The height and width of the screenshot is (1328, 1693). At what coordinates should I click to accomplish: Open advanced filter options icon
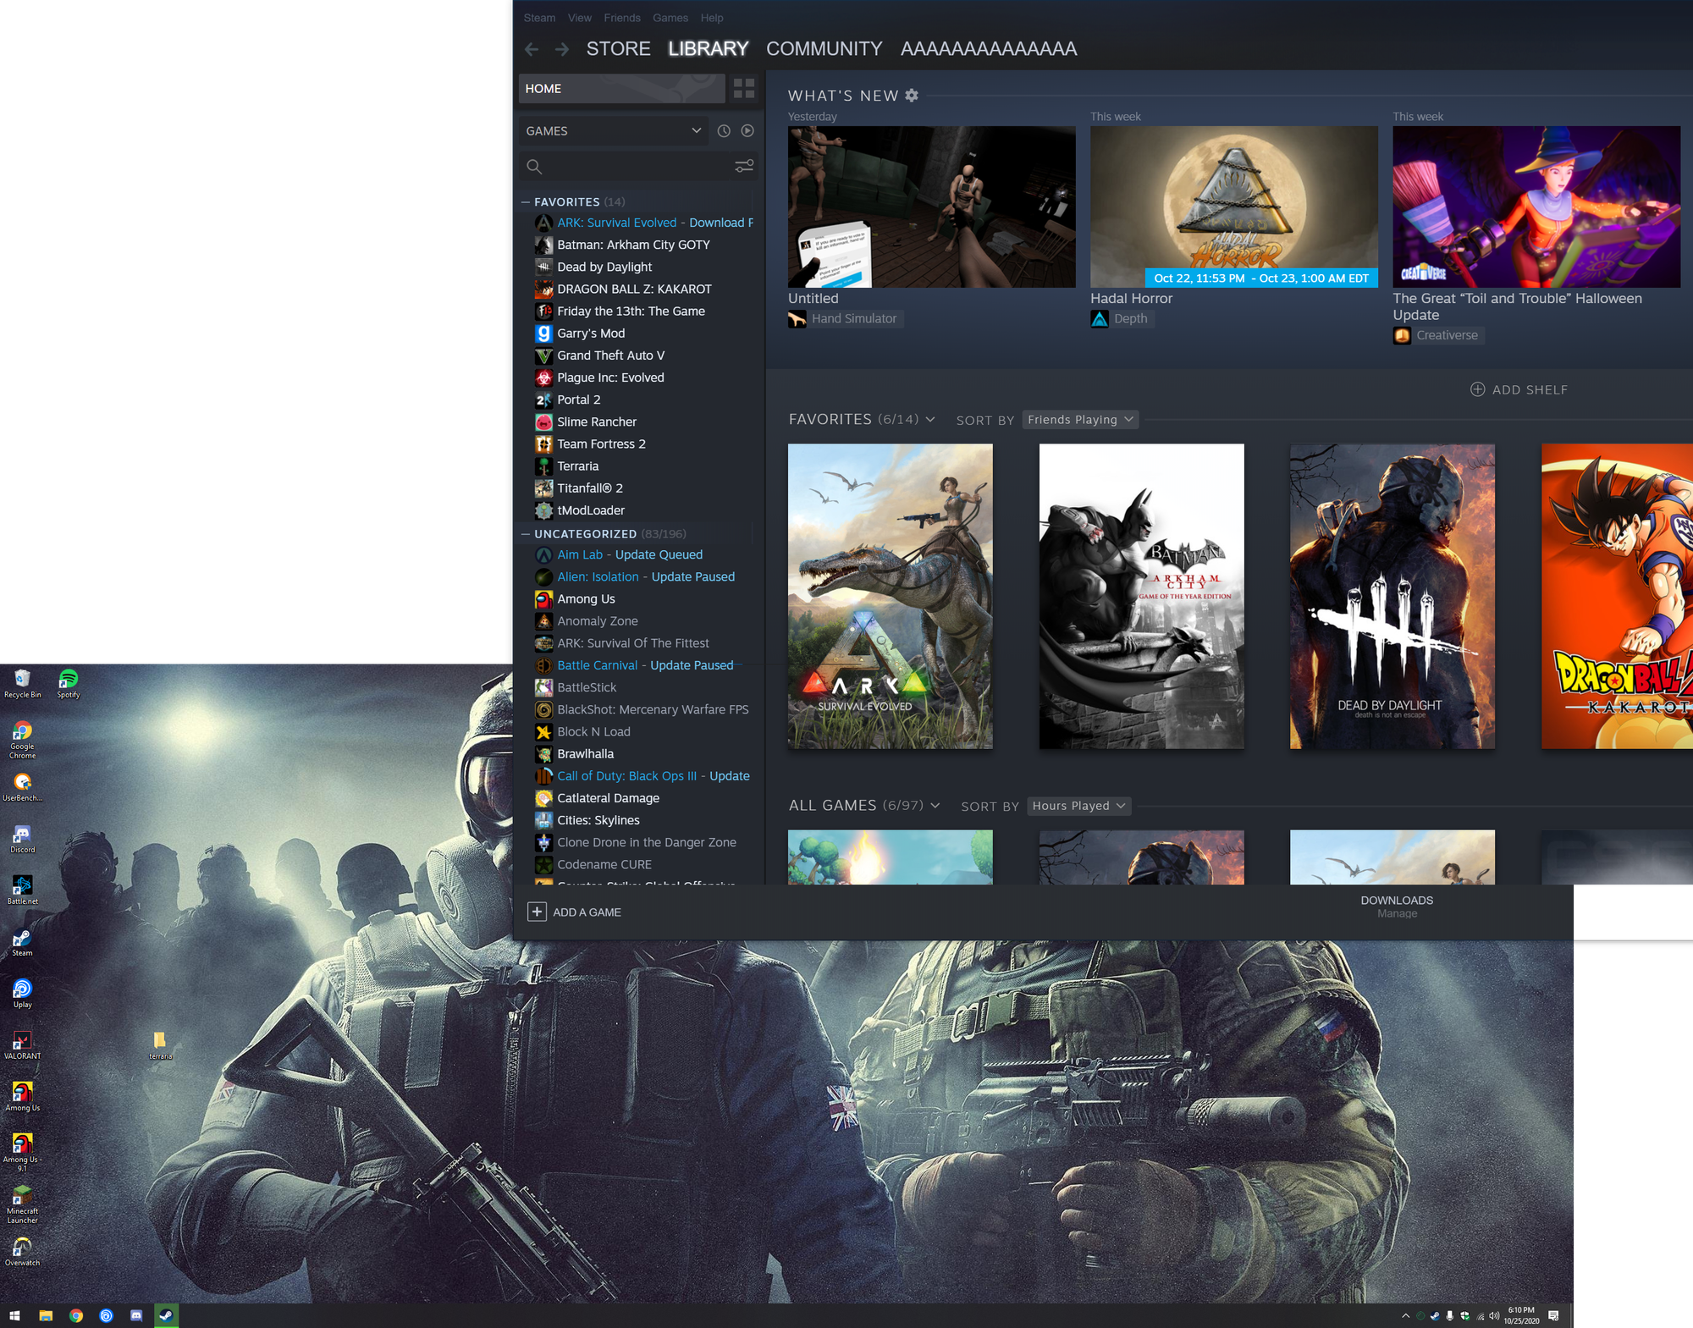[x=744, y=166]
